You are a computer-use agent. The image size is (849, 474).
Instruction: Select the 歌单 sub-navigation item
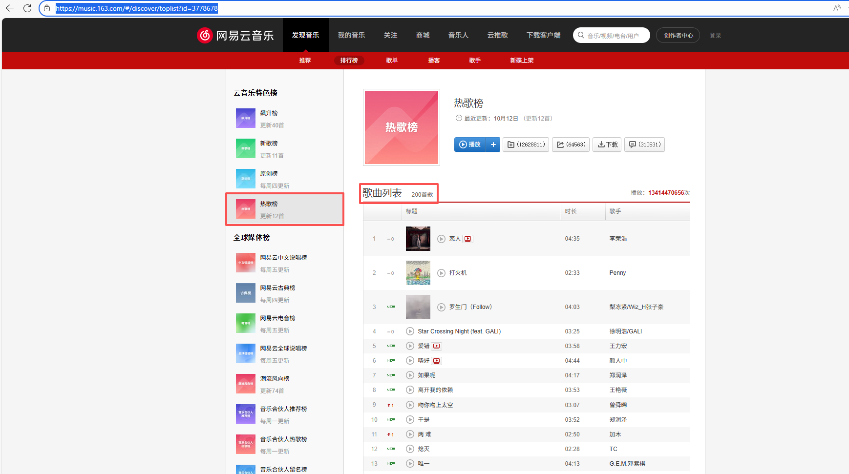(x=392, y=61)
